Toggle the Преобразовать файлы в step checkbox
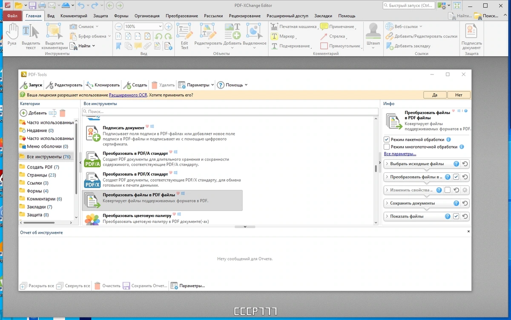 [456, 177]
